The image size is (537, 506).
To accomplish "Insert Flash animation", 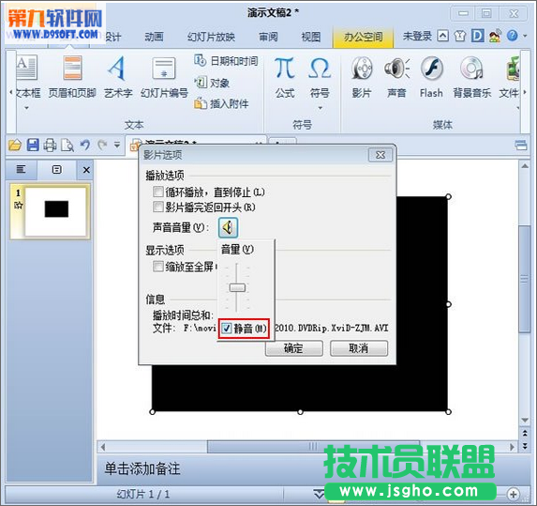I will coord(431,76).
